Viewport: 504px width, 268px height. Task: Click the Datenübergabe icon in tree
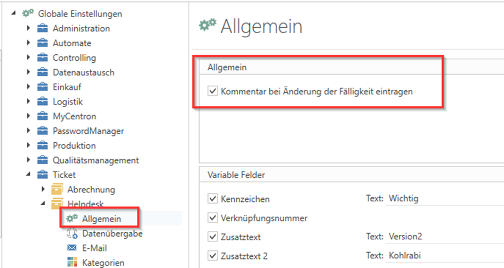click(x=72, y=233)
